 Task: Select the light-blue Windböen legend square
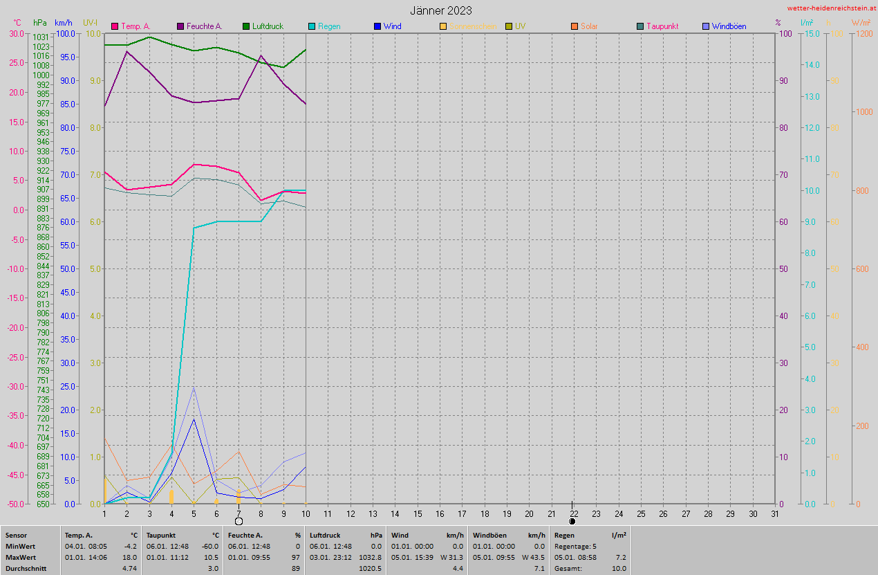pos(706,27)
